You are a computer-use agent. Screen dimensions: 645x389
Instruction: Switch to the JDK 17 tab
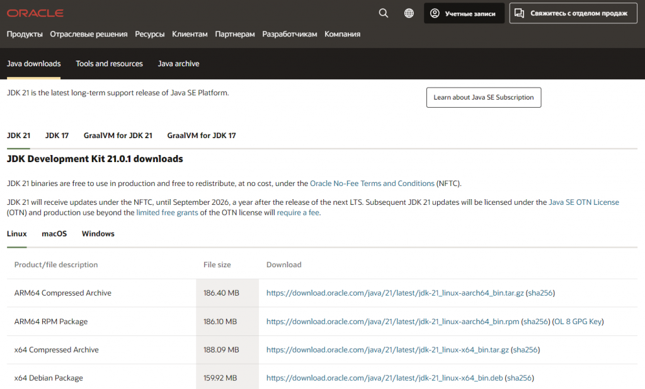[x=57, y=136]
